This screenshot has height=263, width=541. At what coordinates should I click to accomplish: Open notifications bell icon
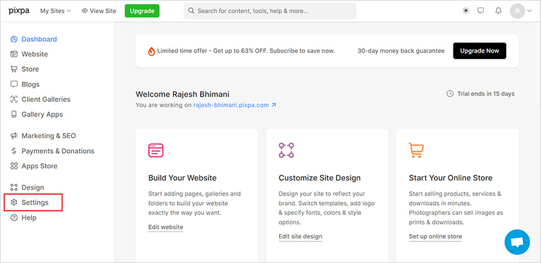(498, 11)
